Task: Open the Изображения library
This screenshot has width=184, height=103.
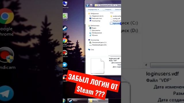Action: tap(95, 33)
